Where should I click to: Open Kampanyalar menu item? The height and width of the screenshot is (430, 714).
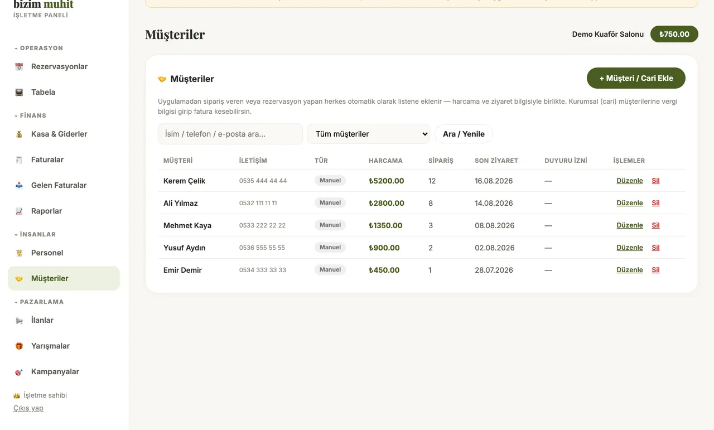click(64, 371)
